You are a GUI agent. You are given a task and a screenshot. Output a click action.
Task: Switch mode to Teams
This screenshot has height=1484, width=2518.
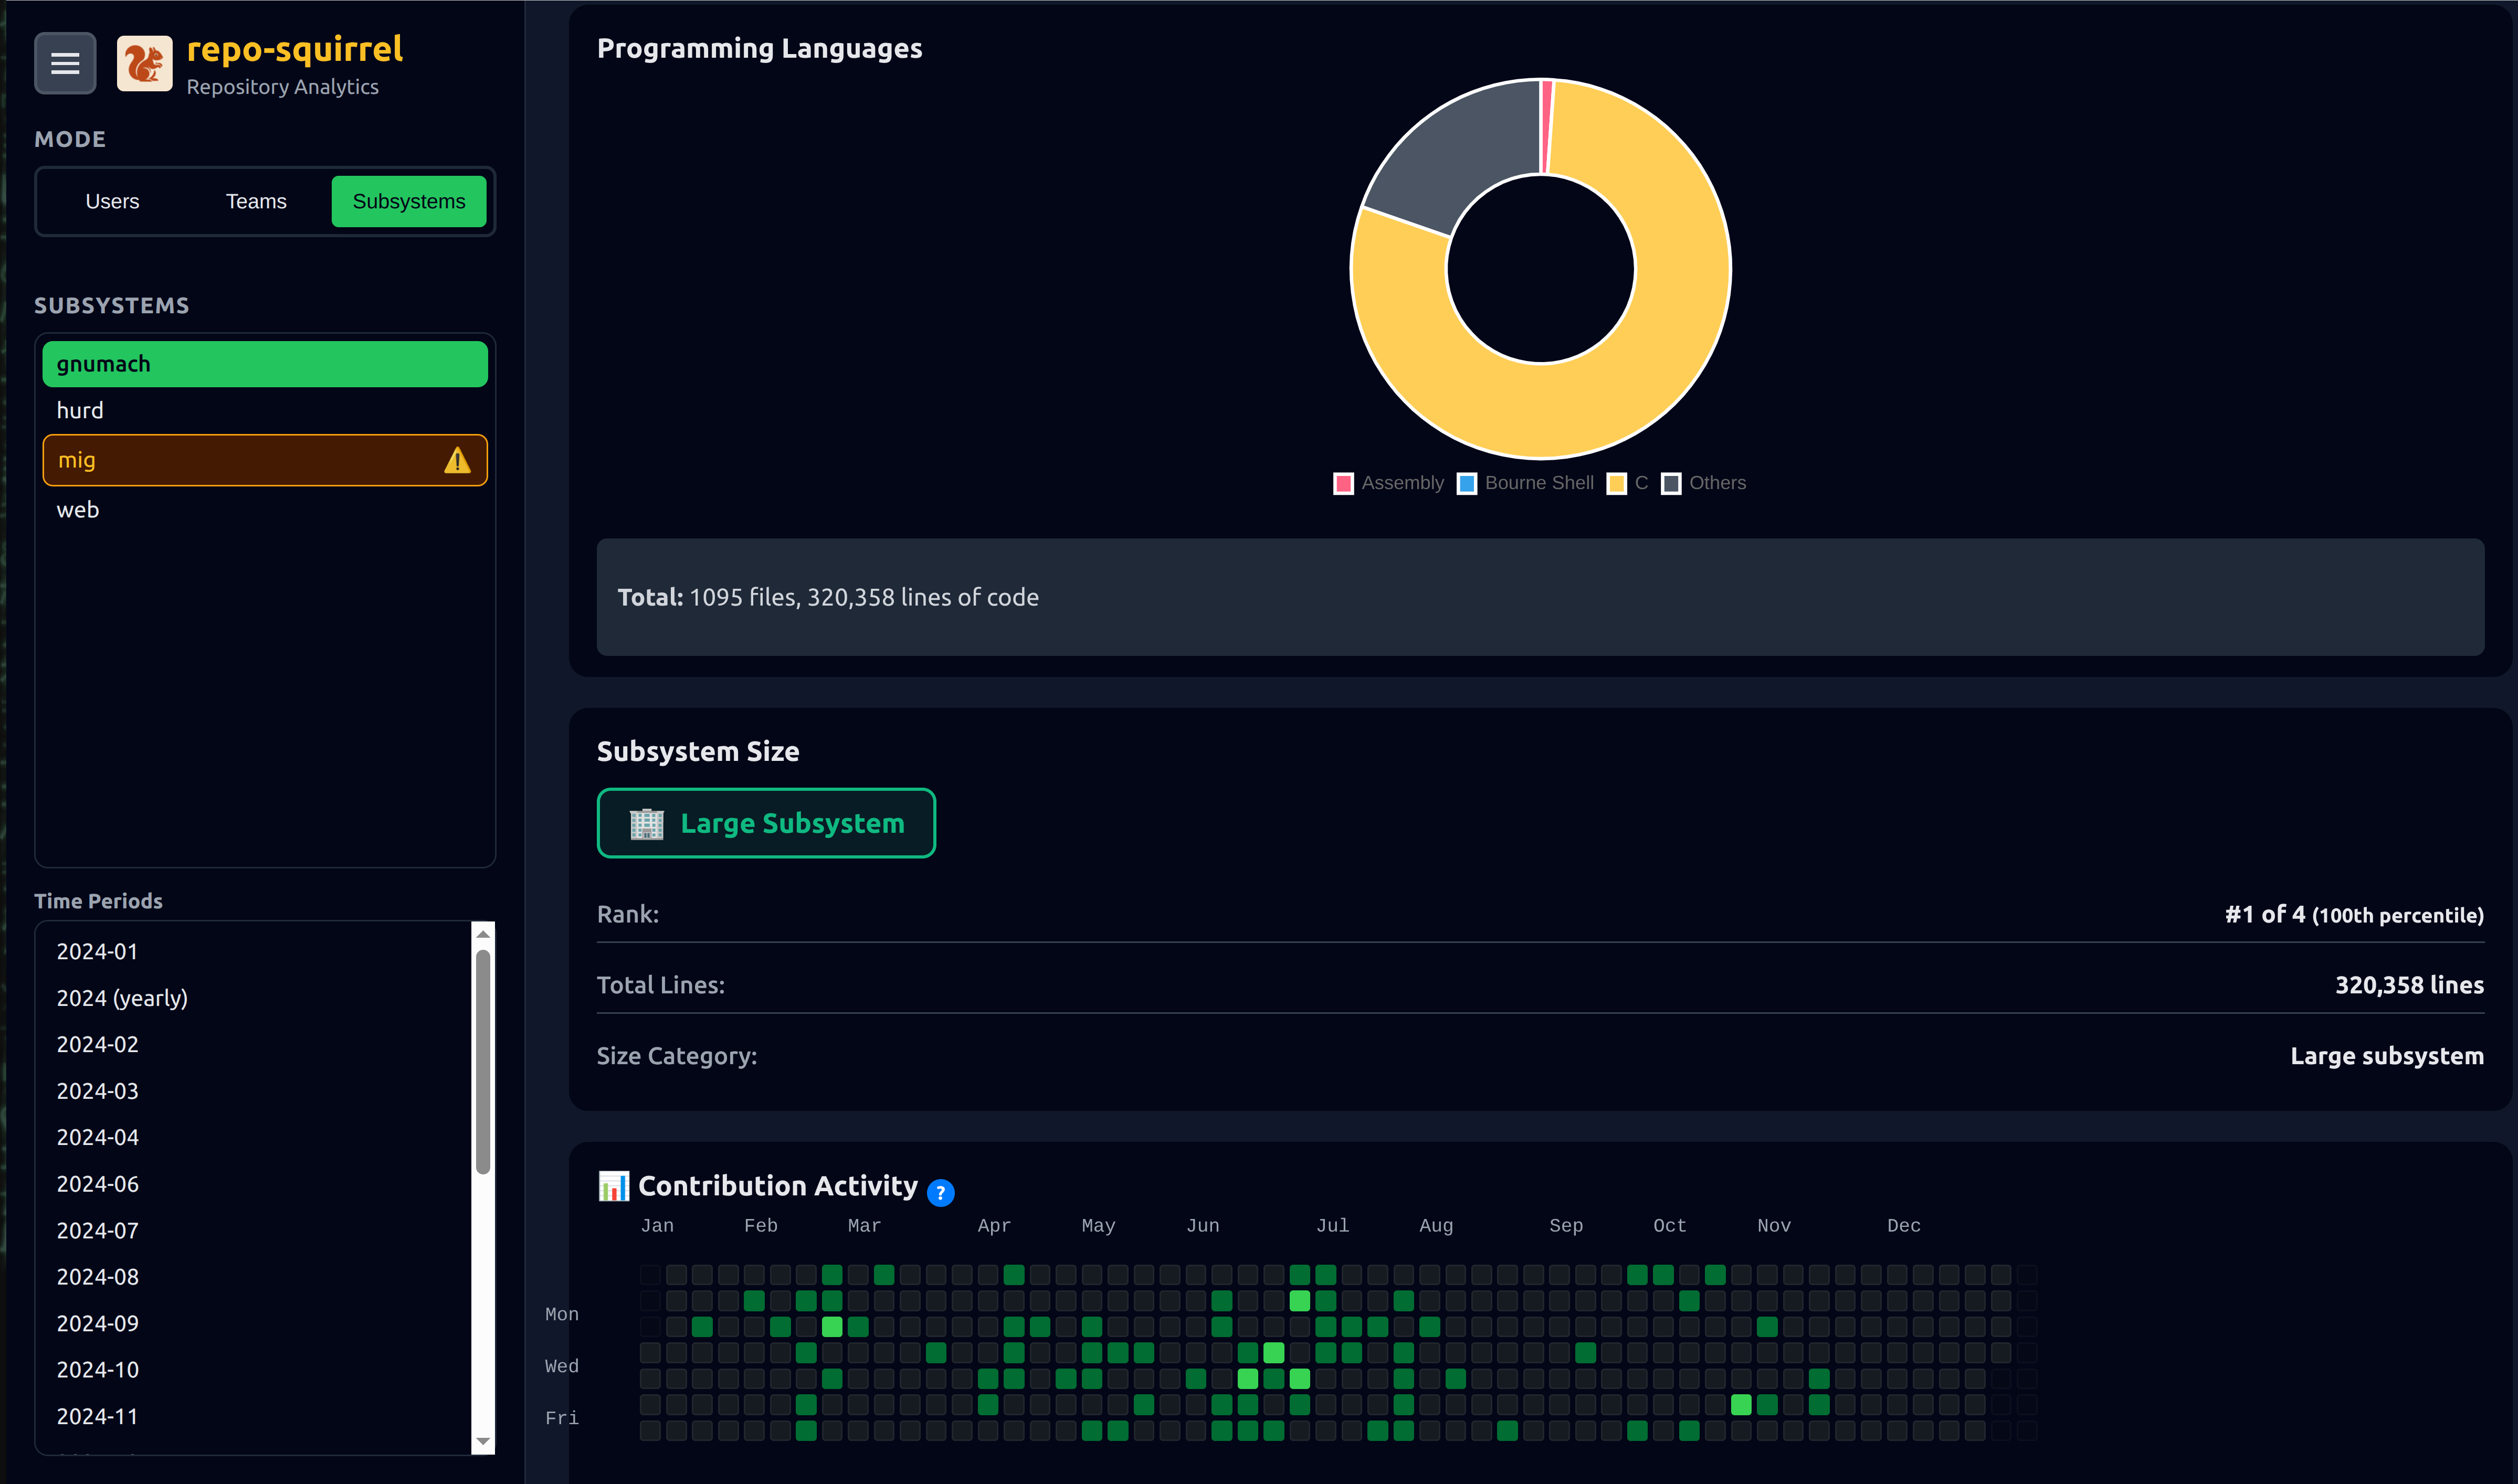click(256, 202)
